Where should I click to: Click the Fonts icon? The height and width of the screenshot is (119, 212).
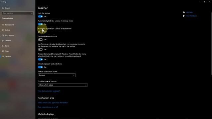click(3, 46)
